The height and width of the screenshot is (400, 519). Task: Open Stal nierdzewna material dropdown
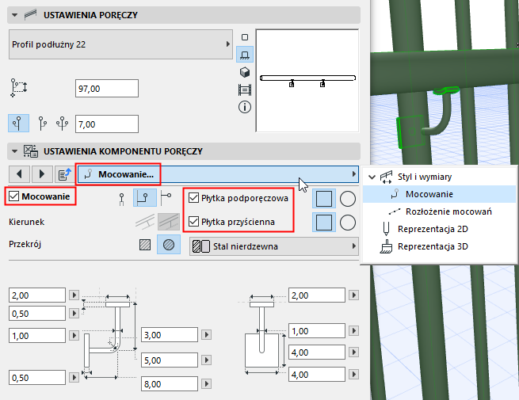pos(274,246)
